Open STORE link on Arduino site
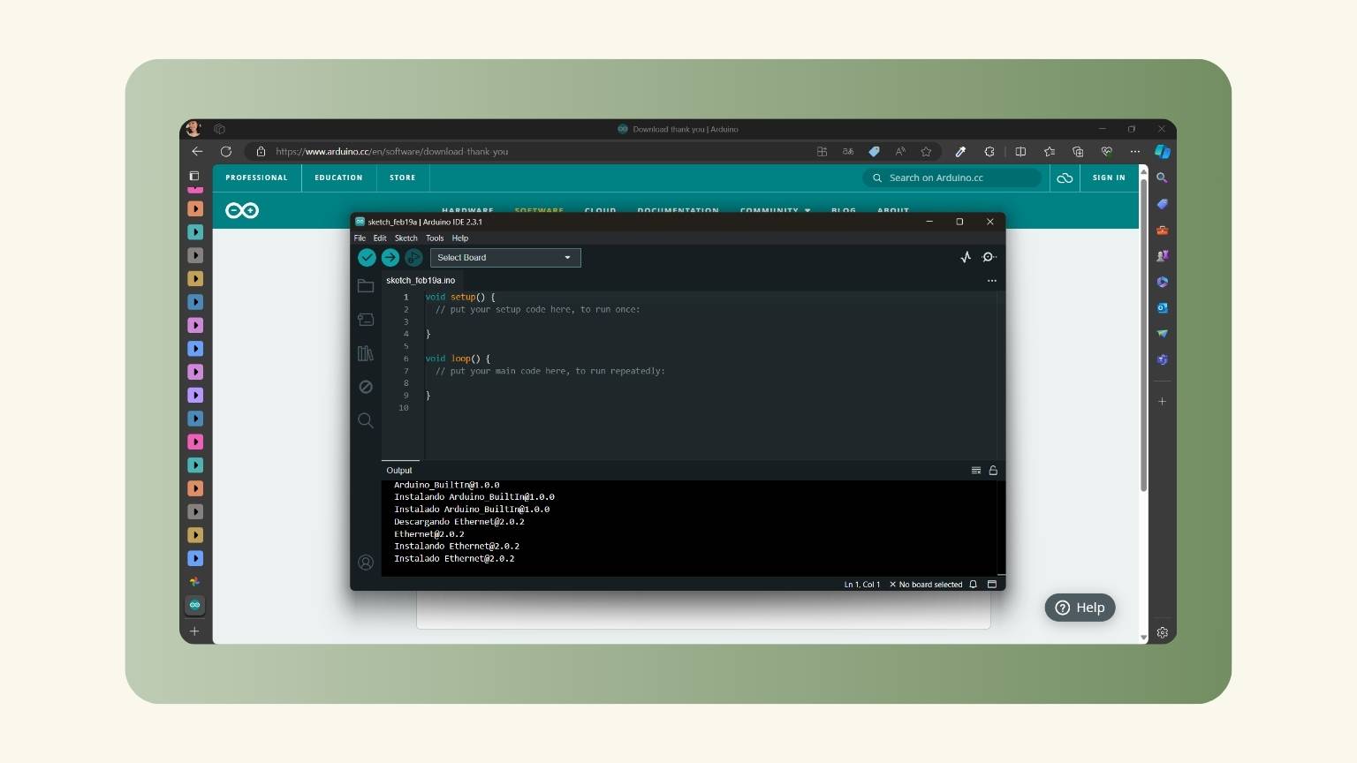The height and width of the screenshot is (763, 1357). (402, 178)
